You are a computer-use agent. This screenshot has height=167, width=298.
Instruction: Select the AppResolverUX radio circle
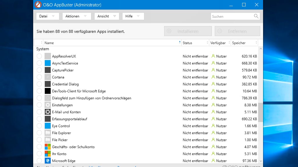tap(39, 56)
